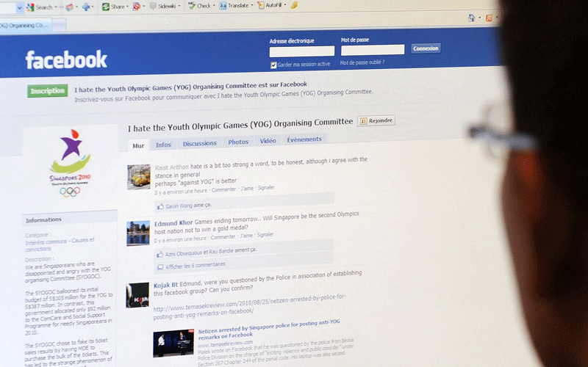
Task: Click the green Inscription button
Action: point(47,91)
